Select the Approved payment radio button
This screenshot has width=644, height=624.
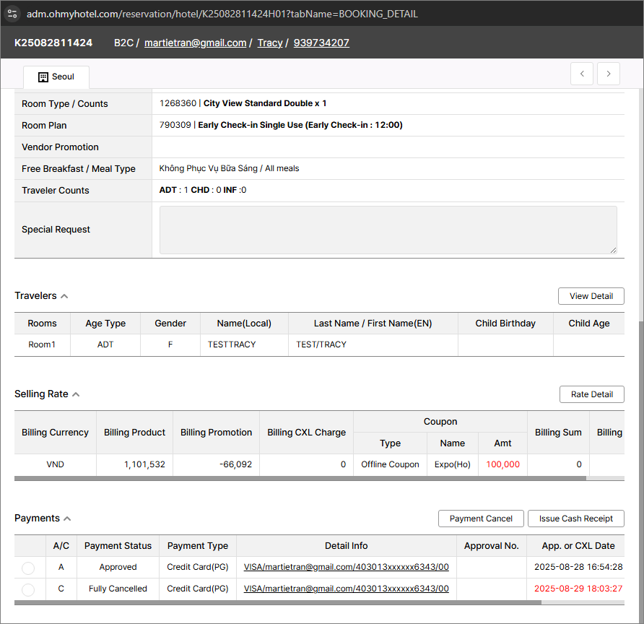[x=28, y=568]
